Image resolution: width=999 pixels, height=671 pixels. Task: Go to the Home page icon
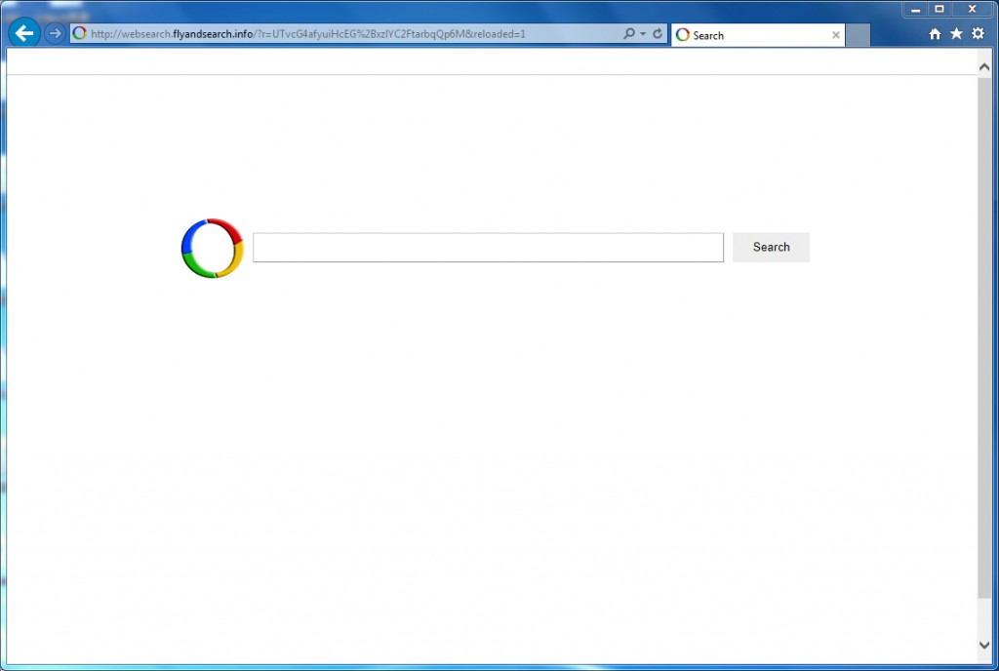coord(935,34)
